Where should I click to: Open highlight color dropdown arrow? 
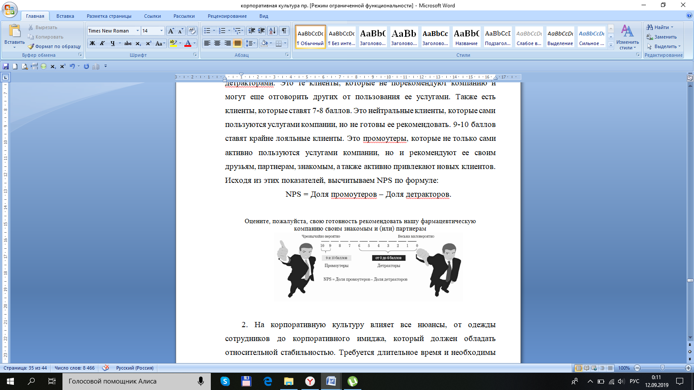pos(180,43)
